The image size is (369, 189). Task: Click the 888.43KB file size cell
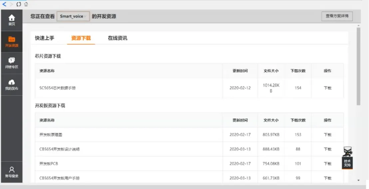271,149
